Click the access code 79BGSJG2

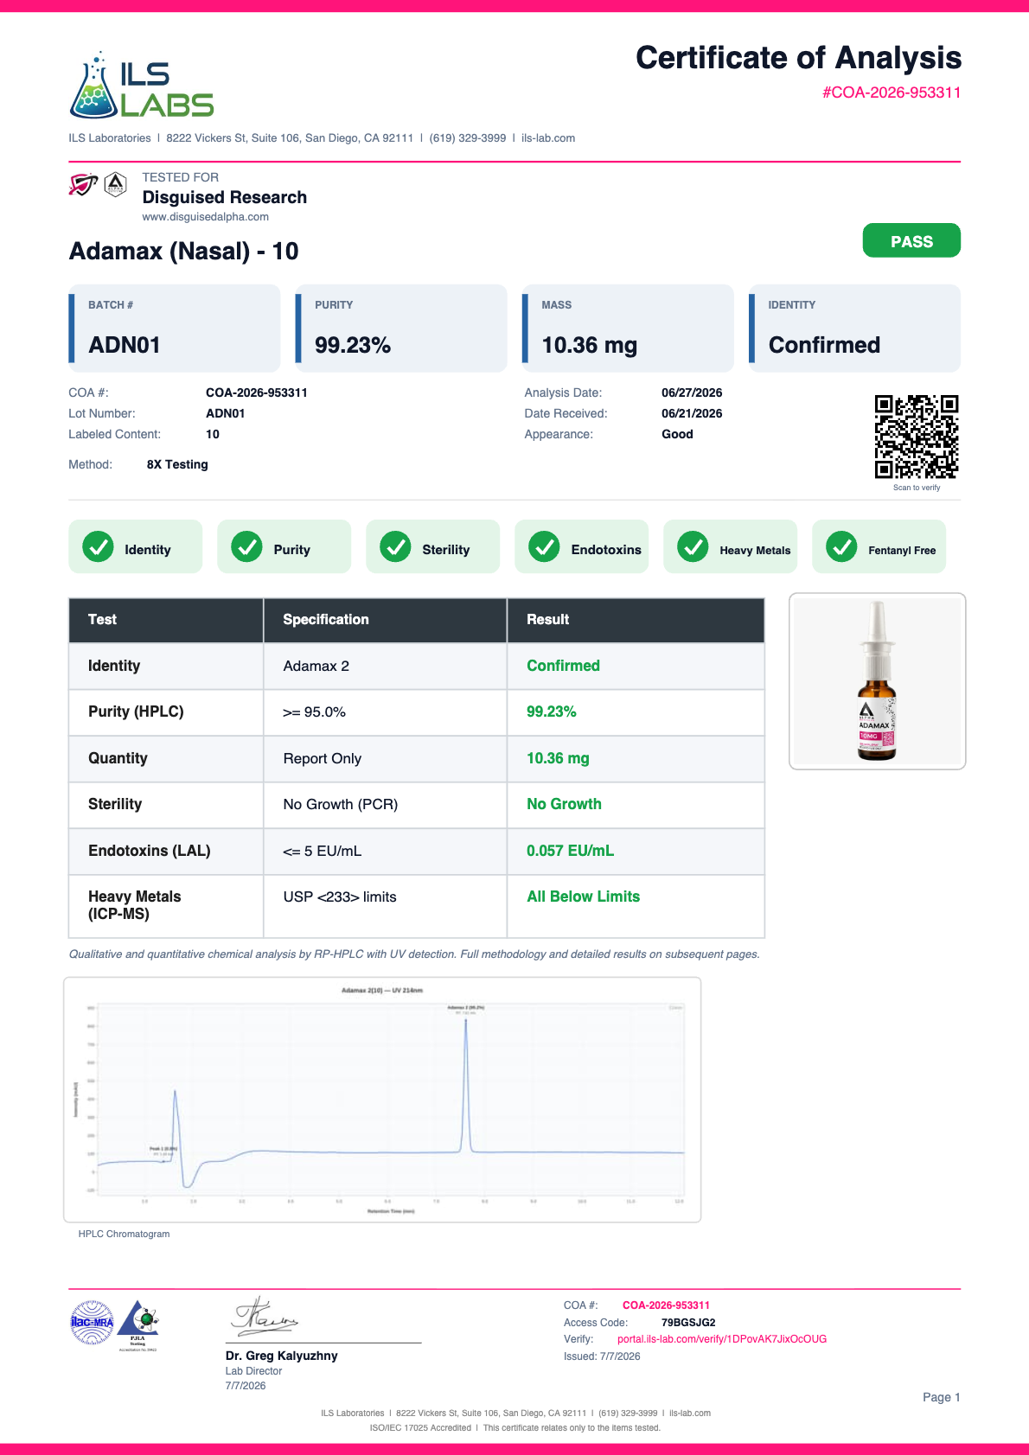click(688, 1323)
